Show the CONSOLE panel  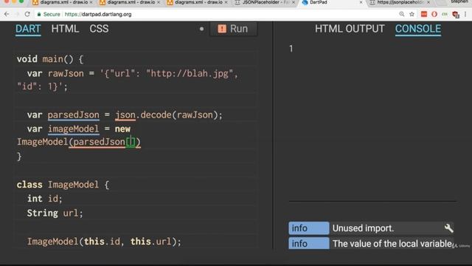tap(418, 29)
